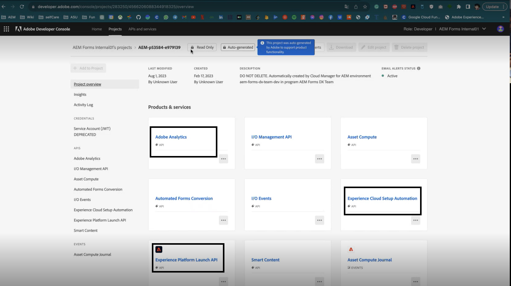Open the Smart Content card link
The width and height of the screenshot is (511, 286).
click(x=265, y=260)
